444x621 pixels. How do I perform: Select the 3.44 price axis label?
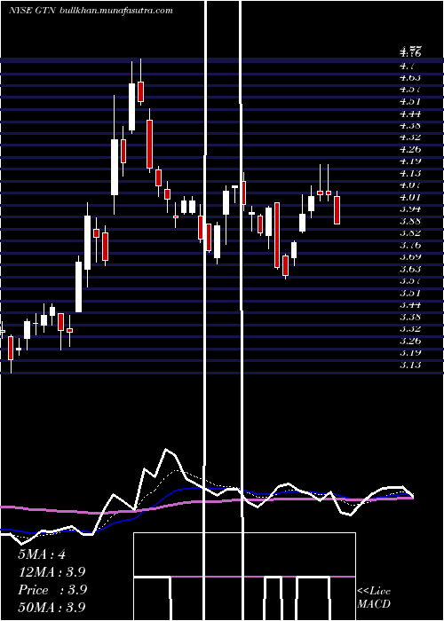click(410, 304)
